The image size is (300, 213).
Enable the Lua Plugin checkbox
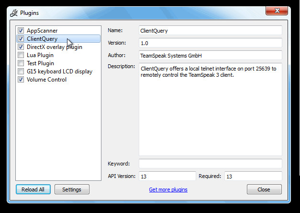pos(21,55)
